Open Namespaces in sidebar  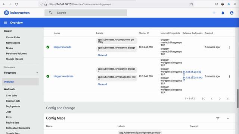[x=13, y=43]
